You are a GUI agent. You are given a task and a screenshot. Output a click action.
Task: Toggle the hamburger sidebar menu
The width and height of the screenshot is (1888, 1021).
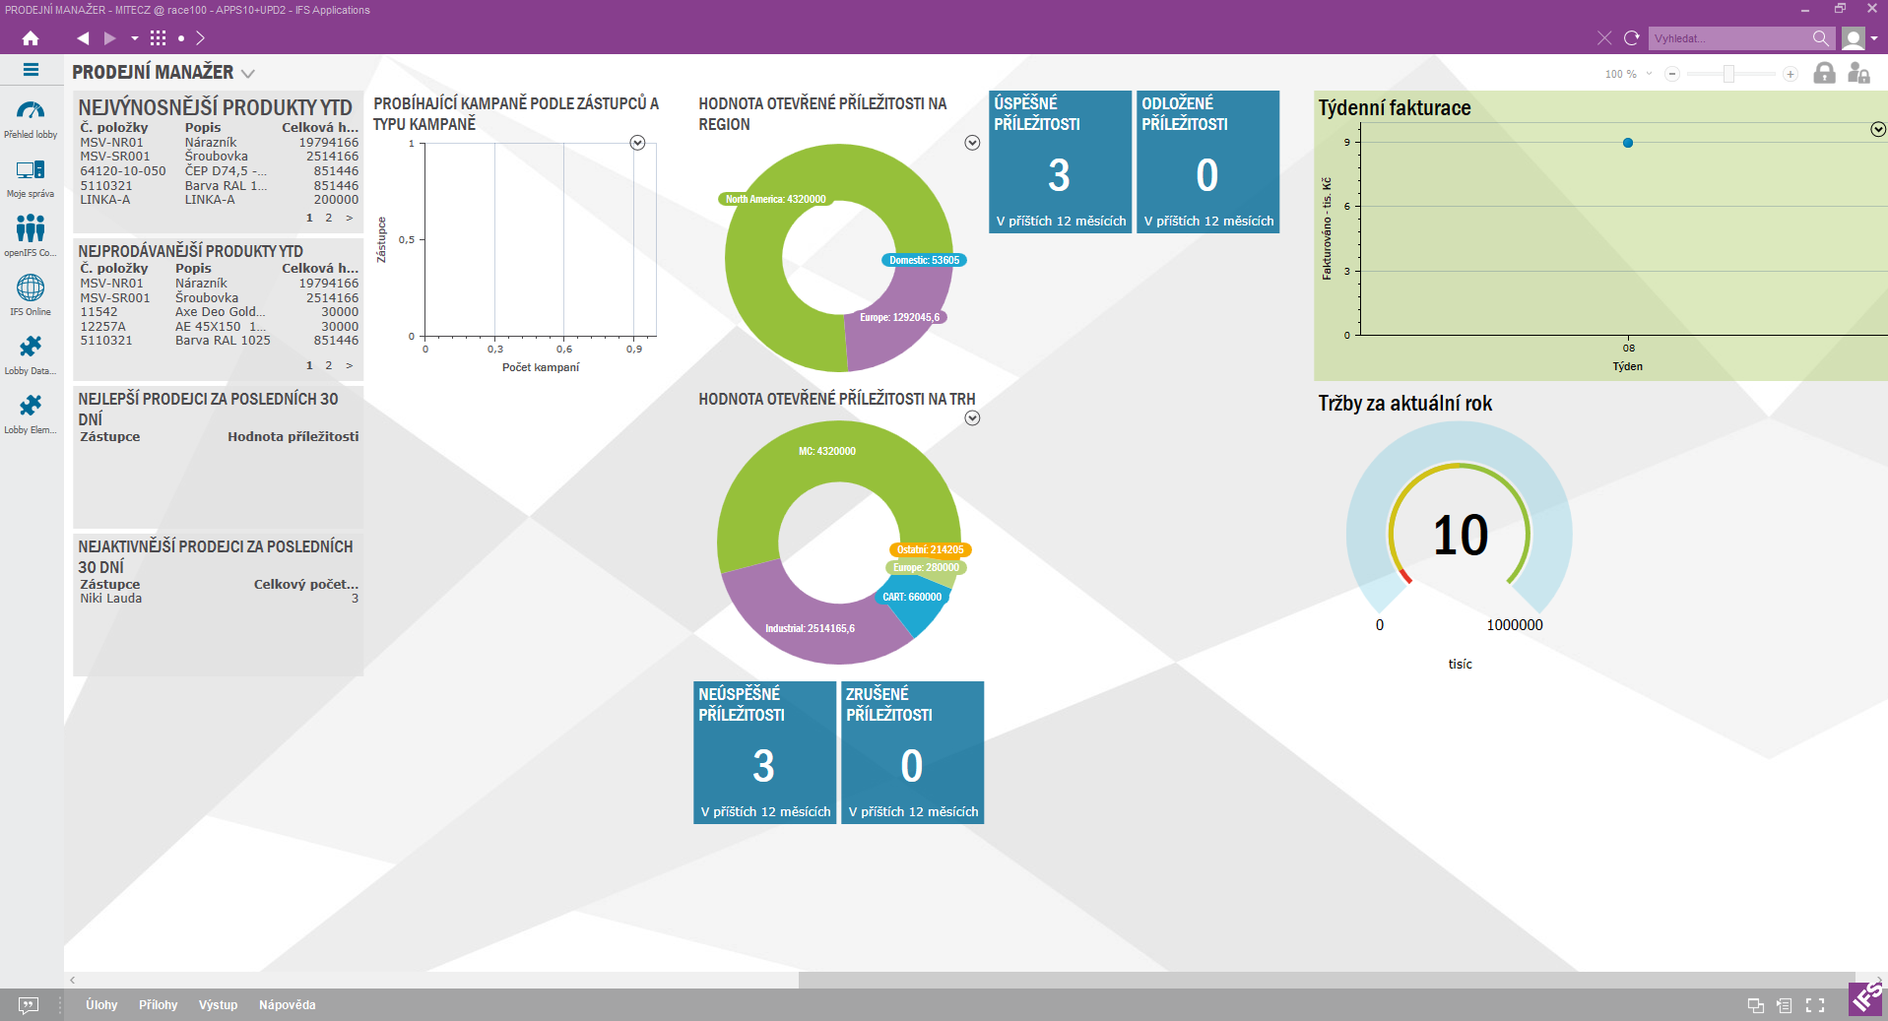pos(31,70)
